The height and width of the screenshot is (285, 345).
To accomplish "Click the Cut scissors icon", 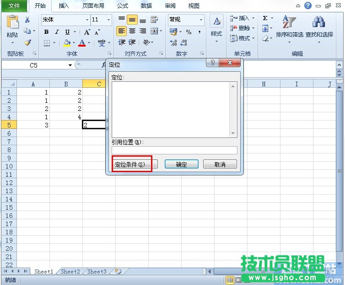I will (x=27, y=20).
